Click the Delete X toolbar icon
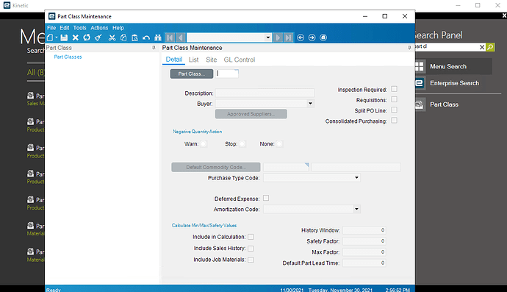 click(76, 38)
